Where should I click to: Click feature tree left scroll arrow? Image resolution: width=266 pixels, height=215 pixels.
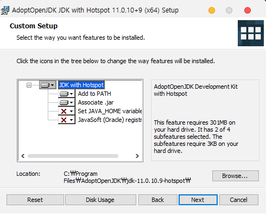(23, 156)
